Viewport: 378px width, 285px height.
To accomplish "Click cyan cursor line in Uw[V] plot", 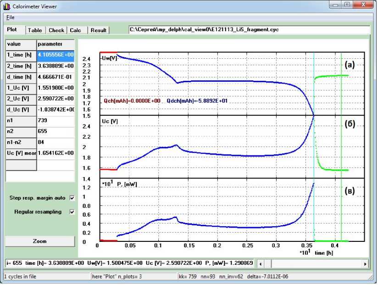I will [x=314, y=92].
